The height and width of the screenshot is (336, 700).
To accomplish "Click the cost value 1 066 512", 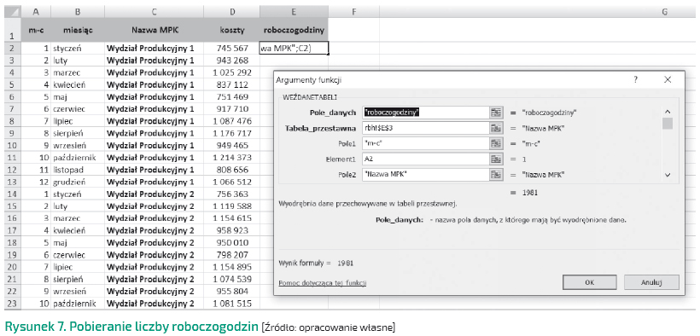I will click(x=232, y=182).
